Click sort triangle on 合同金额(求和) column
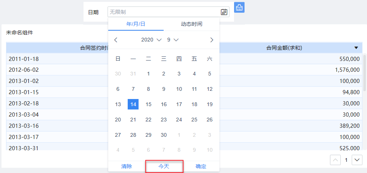The width and height of the screenshot is (367, 173). pyautogui.click(x=356, y=48)
